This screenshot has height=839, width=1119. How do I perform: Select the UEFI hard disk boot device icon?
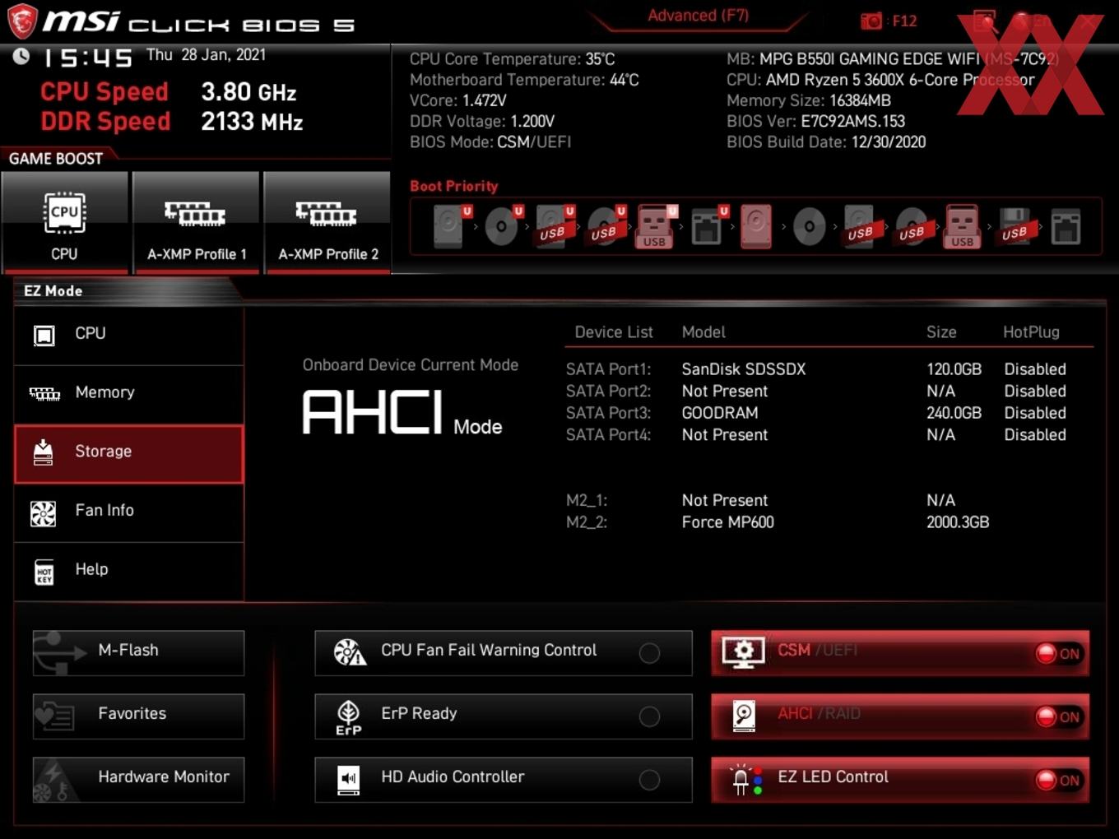click(450, 226)
